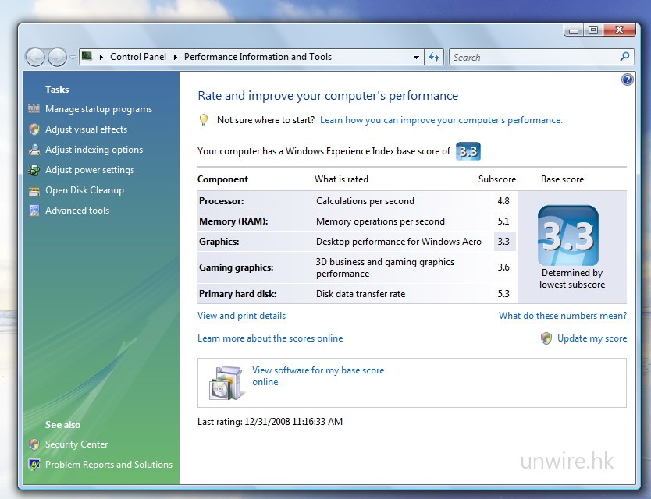Open the recent pages dropdown arrow
The image size is (651, 499).
73,58
